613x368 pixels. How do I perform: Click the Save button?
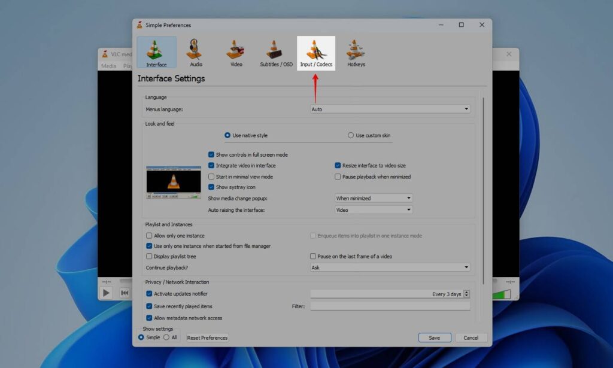coord(435,338)
